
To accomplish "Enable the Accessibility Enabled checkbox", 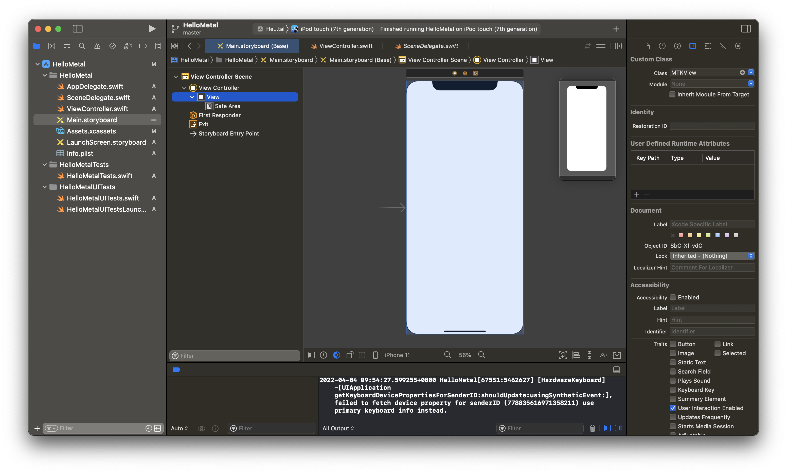I will (673, 298).
